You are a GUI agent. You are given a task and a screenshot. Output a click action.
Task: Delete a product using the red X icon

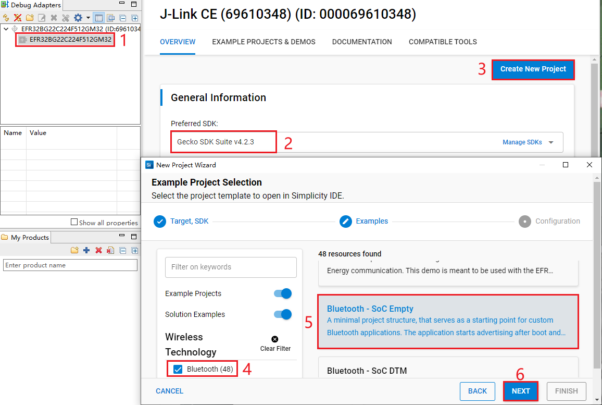(98, 251)
